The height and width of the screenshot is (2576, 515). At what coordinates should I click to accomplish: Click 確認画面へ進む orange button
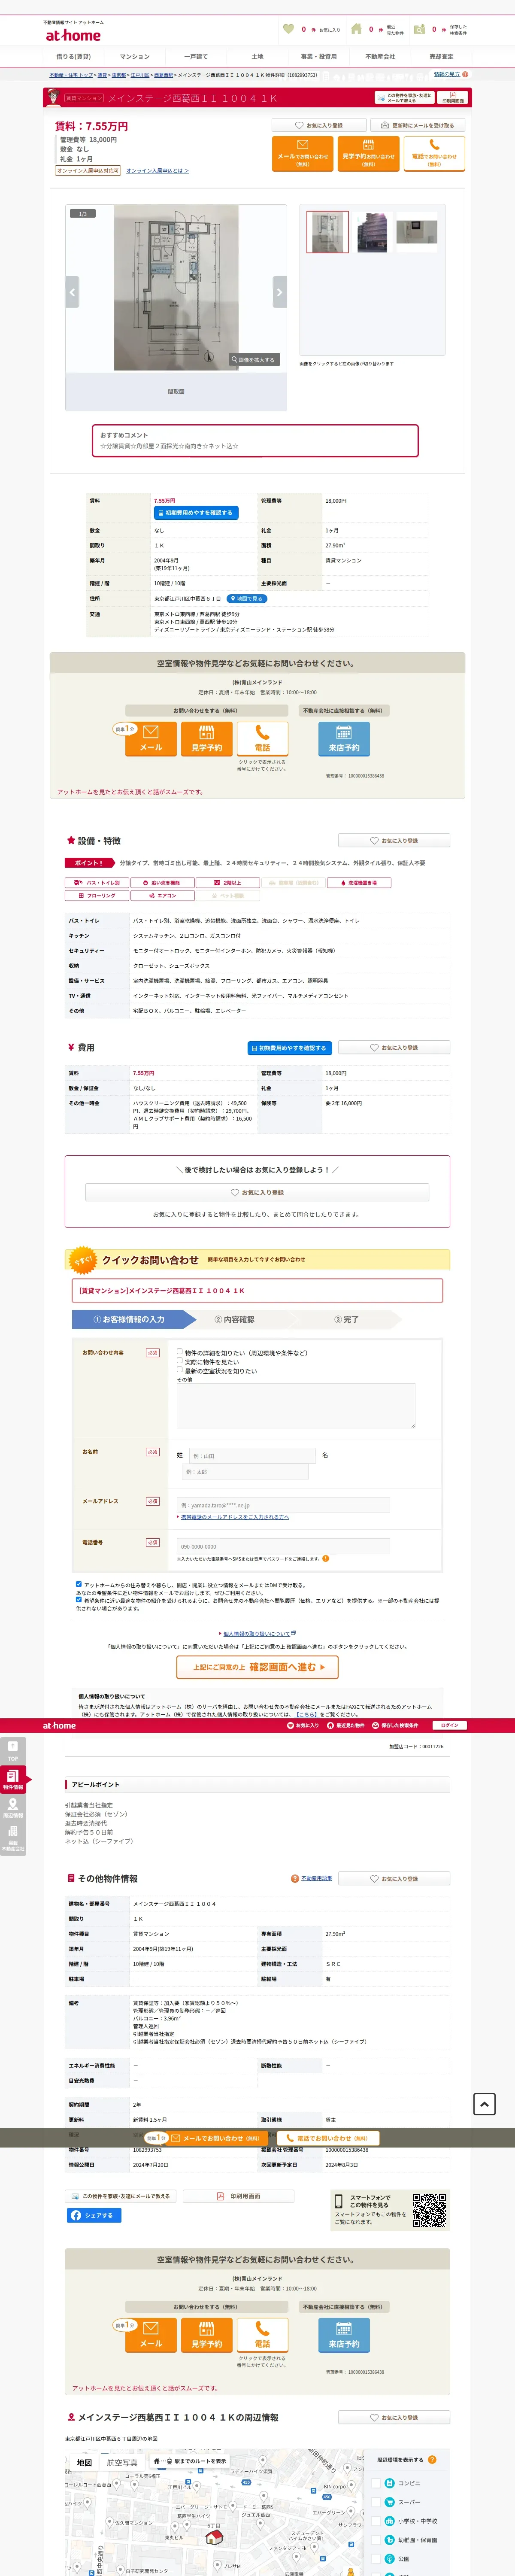pyautogui.click(x=257, y=1667)
